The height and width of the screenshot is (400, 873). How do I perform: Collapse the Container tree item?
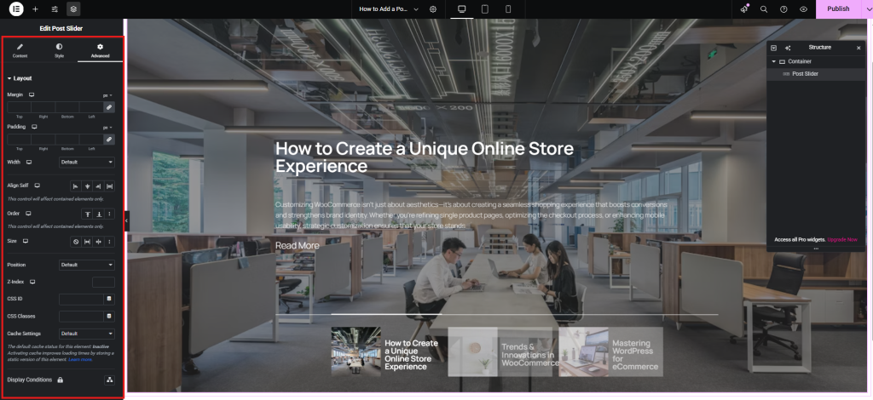773,62
